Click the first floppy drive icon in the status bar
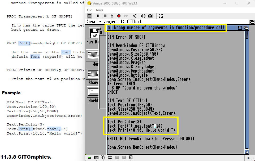Viewport: 255px width, 161px height. tap(117, 158)
